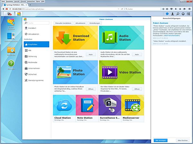Click the browser back arrow

click(4, 9)
